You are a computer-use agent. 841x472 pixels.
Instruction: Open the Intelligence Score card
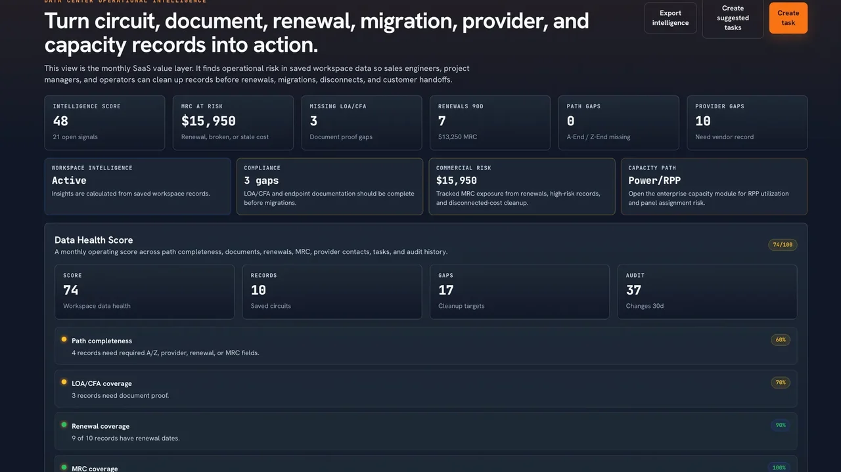coord(104,123)
